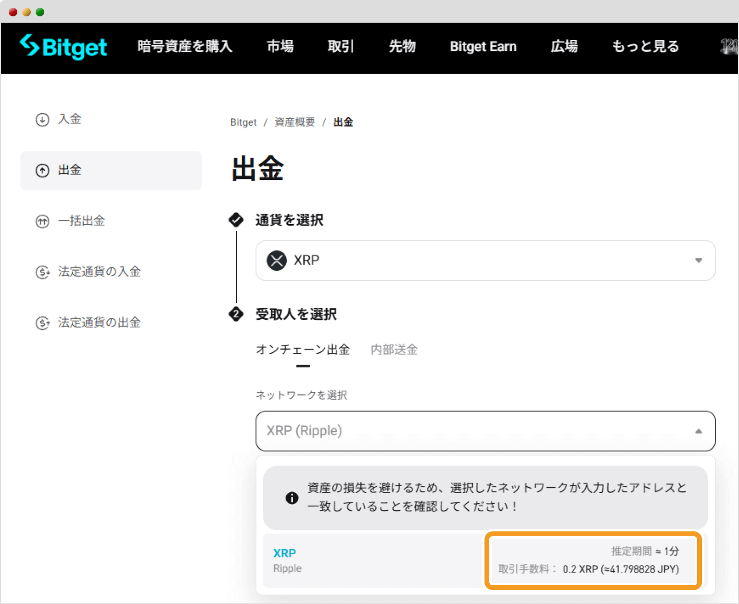Open the もっと見る menu
Image resolution: width=739 pixels, height=604 pixels.
click(645, 46)
